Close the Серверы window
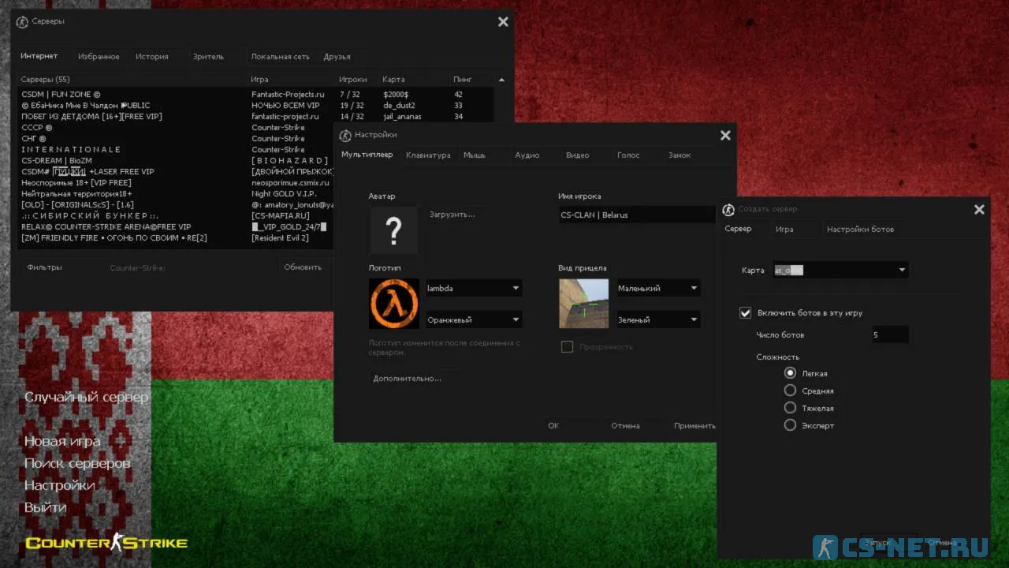Screen dimensions: 1009x568 (x=503, y=22)
